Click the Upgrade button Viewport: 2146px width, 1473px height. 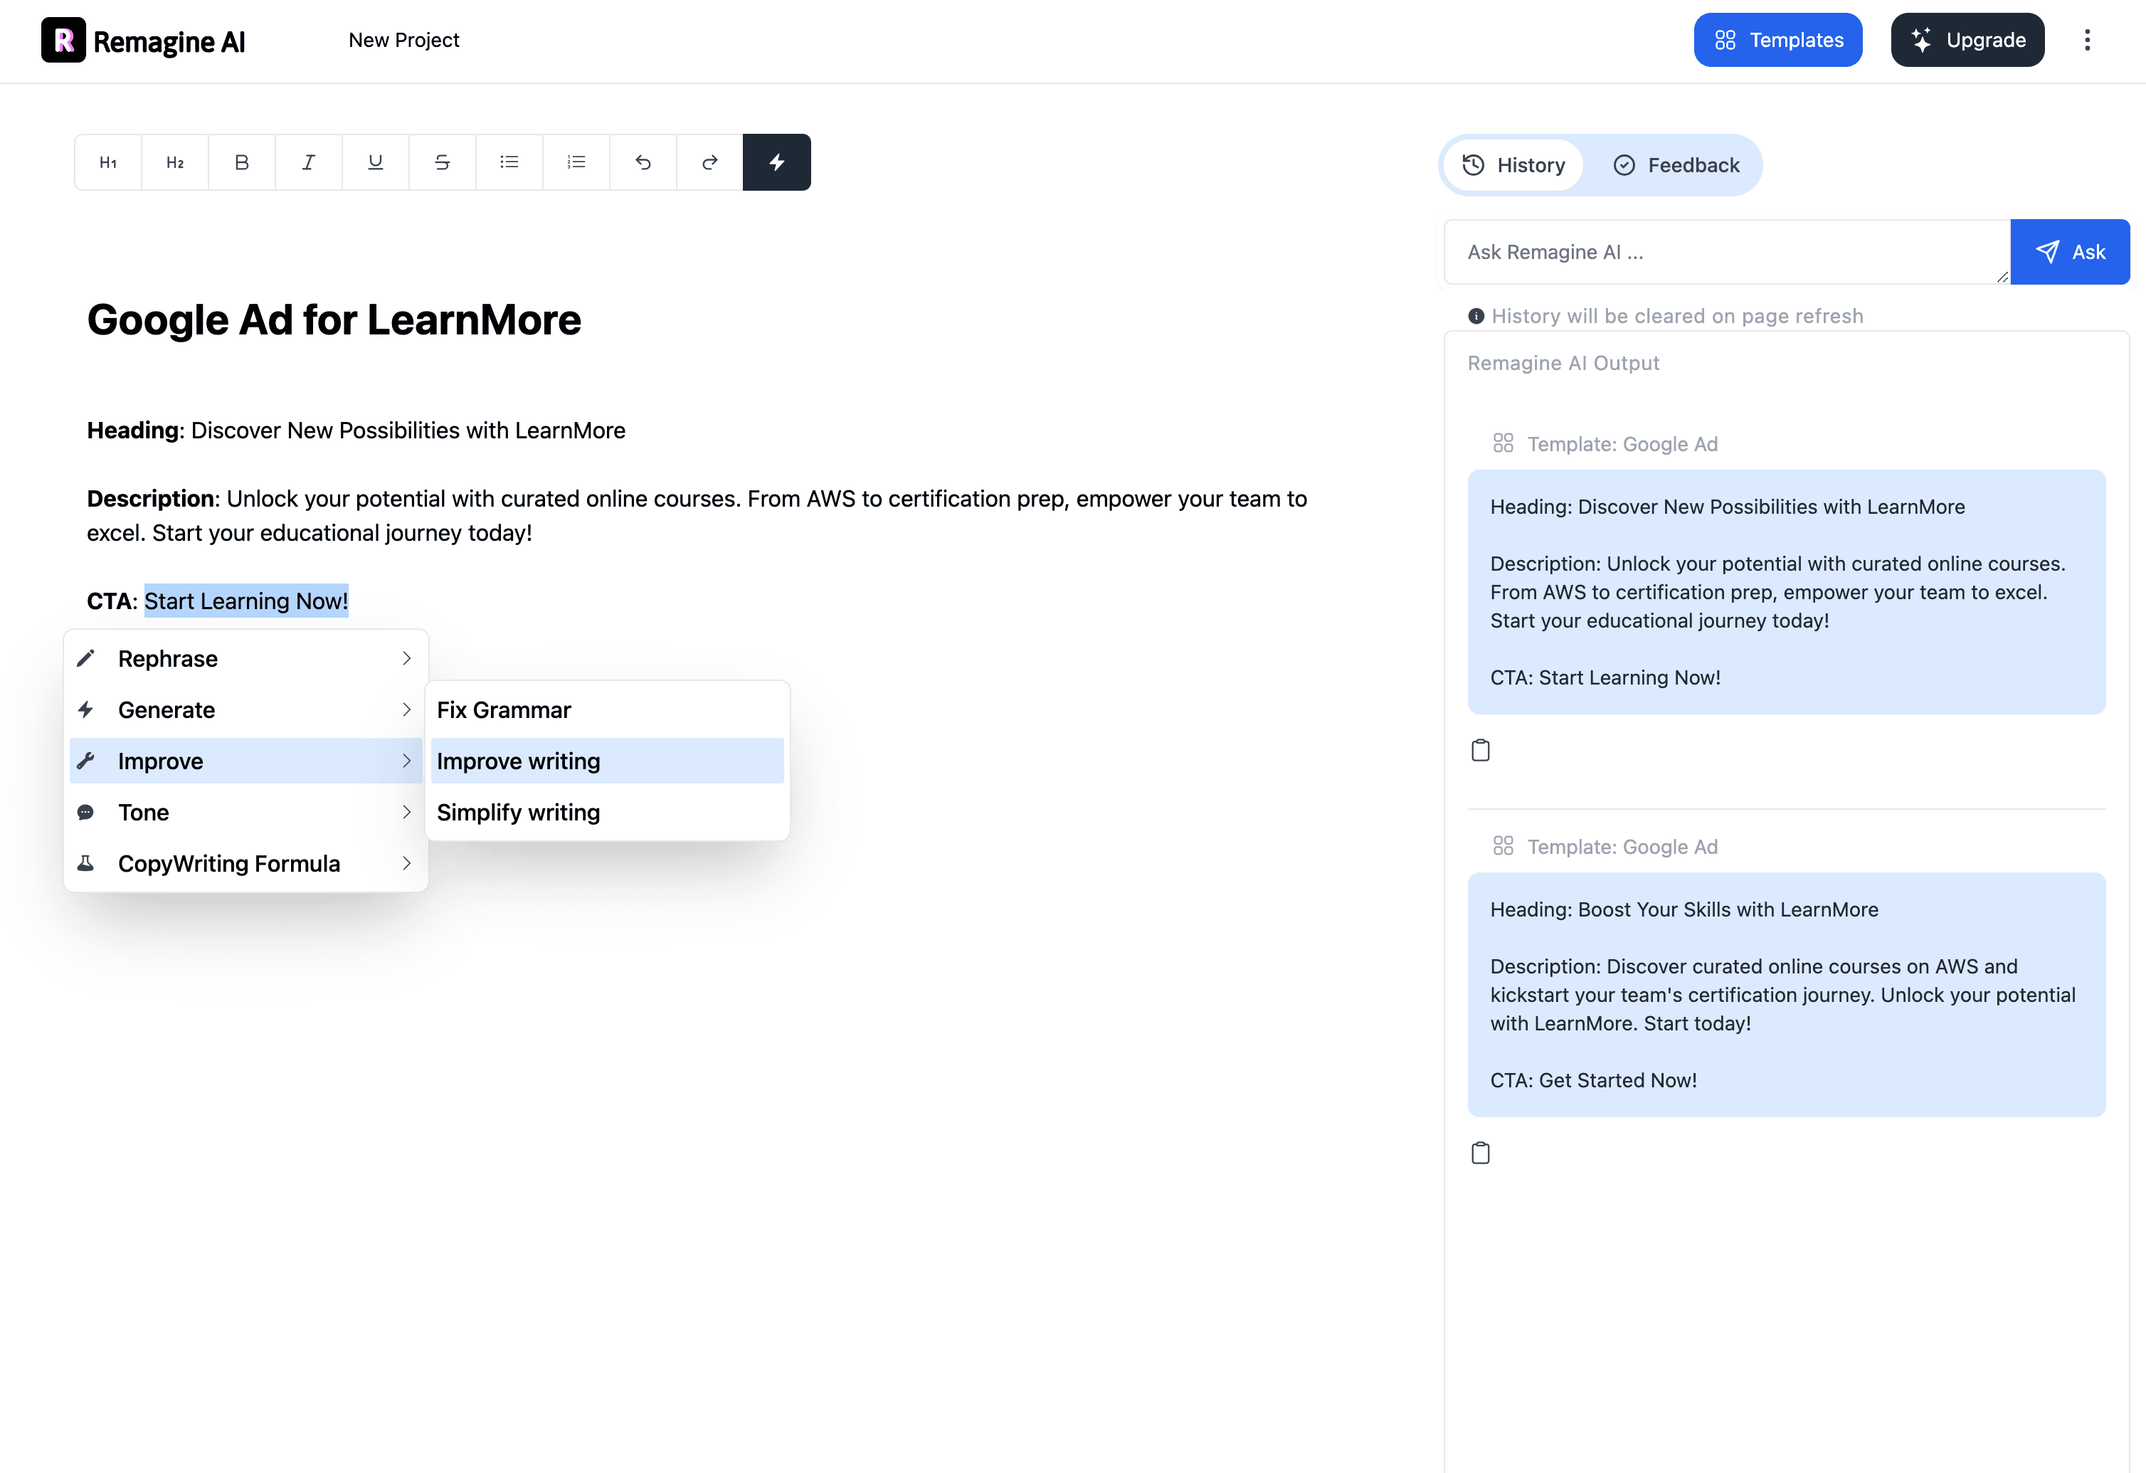point(1967,40)
